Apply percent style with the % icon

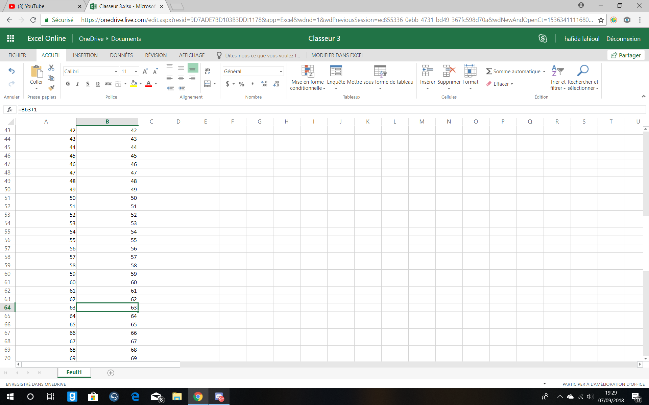click(241, 84)
